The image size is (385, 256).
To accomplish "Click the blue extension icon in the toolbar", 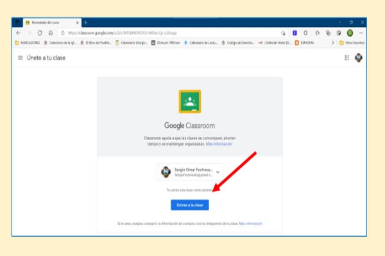I will (x=295, y=33).
